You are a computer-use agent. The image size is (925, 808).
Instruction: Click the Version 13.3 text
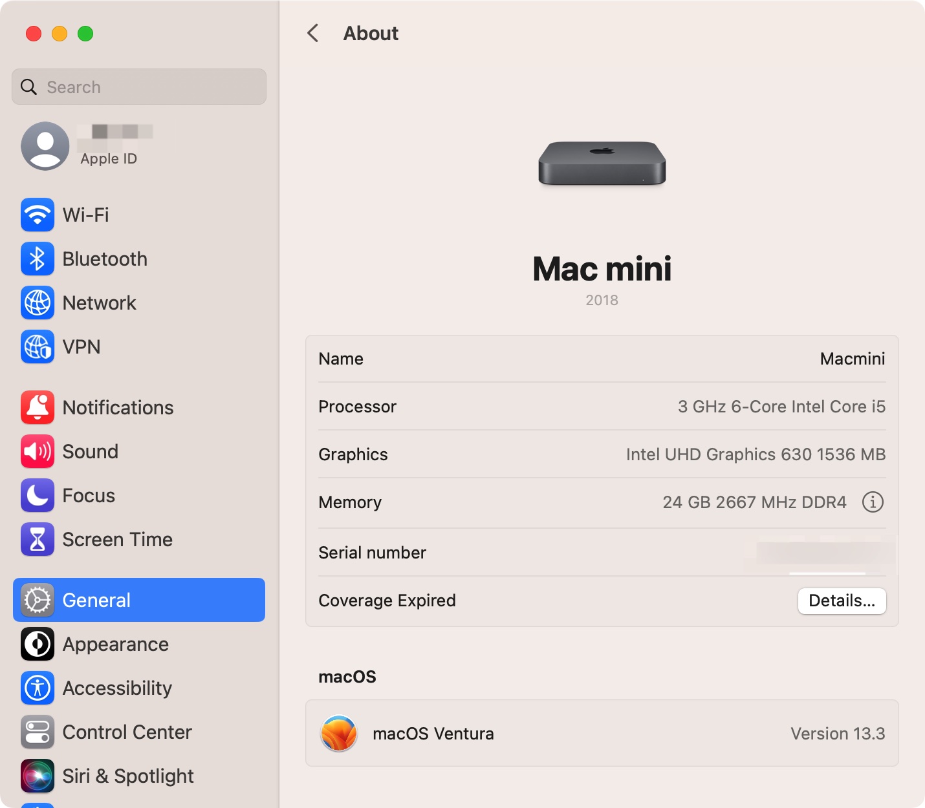tap(838, 734)
